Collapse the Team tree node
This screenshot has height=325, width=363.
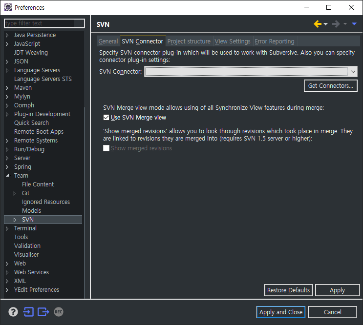(7, 176)
